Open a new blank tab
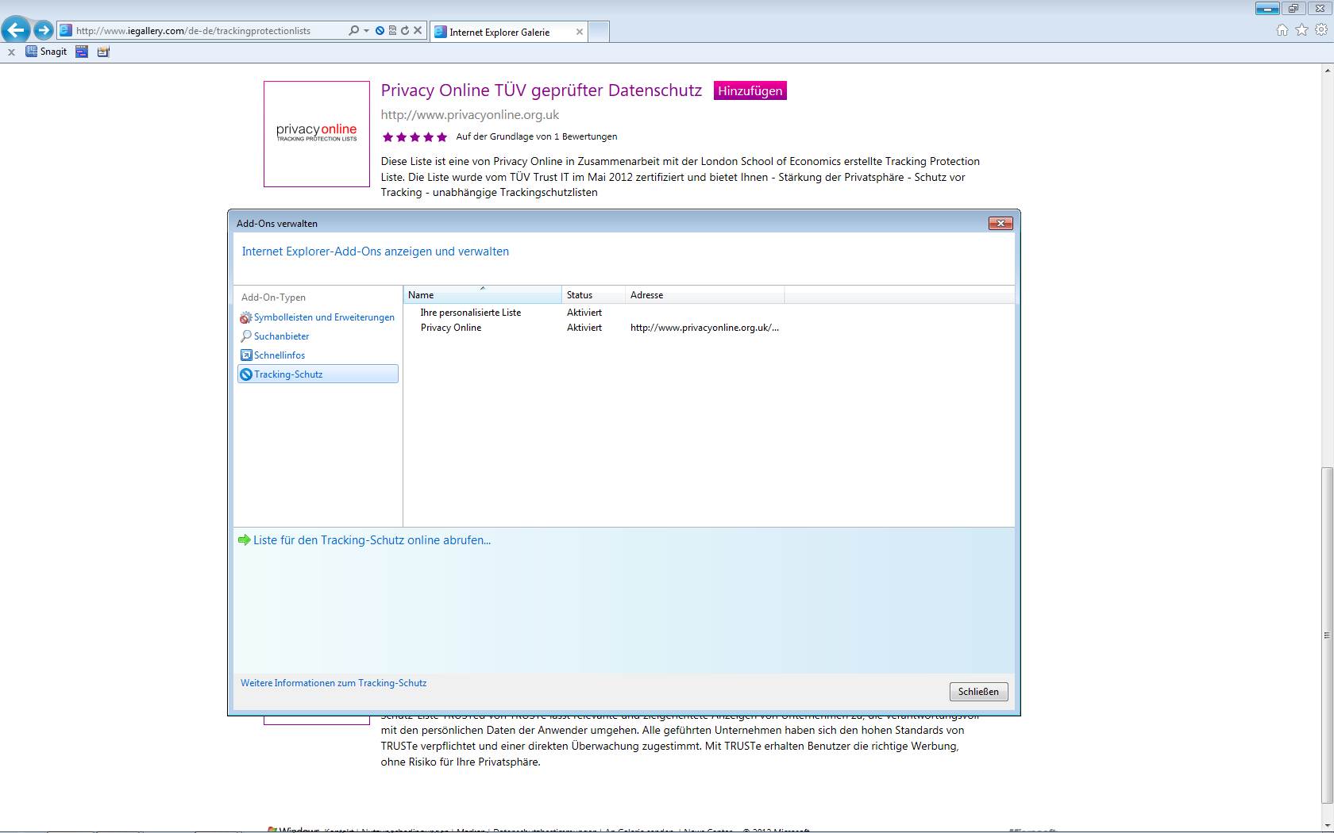This screenshot has height=833, width=1334. [600, 32]
